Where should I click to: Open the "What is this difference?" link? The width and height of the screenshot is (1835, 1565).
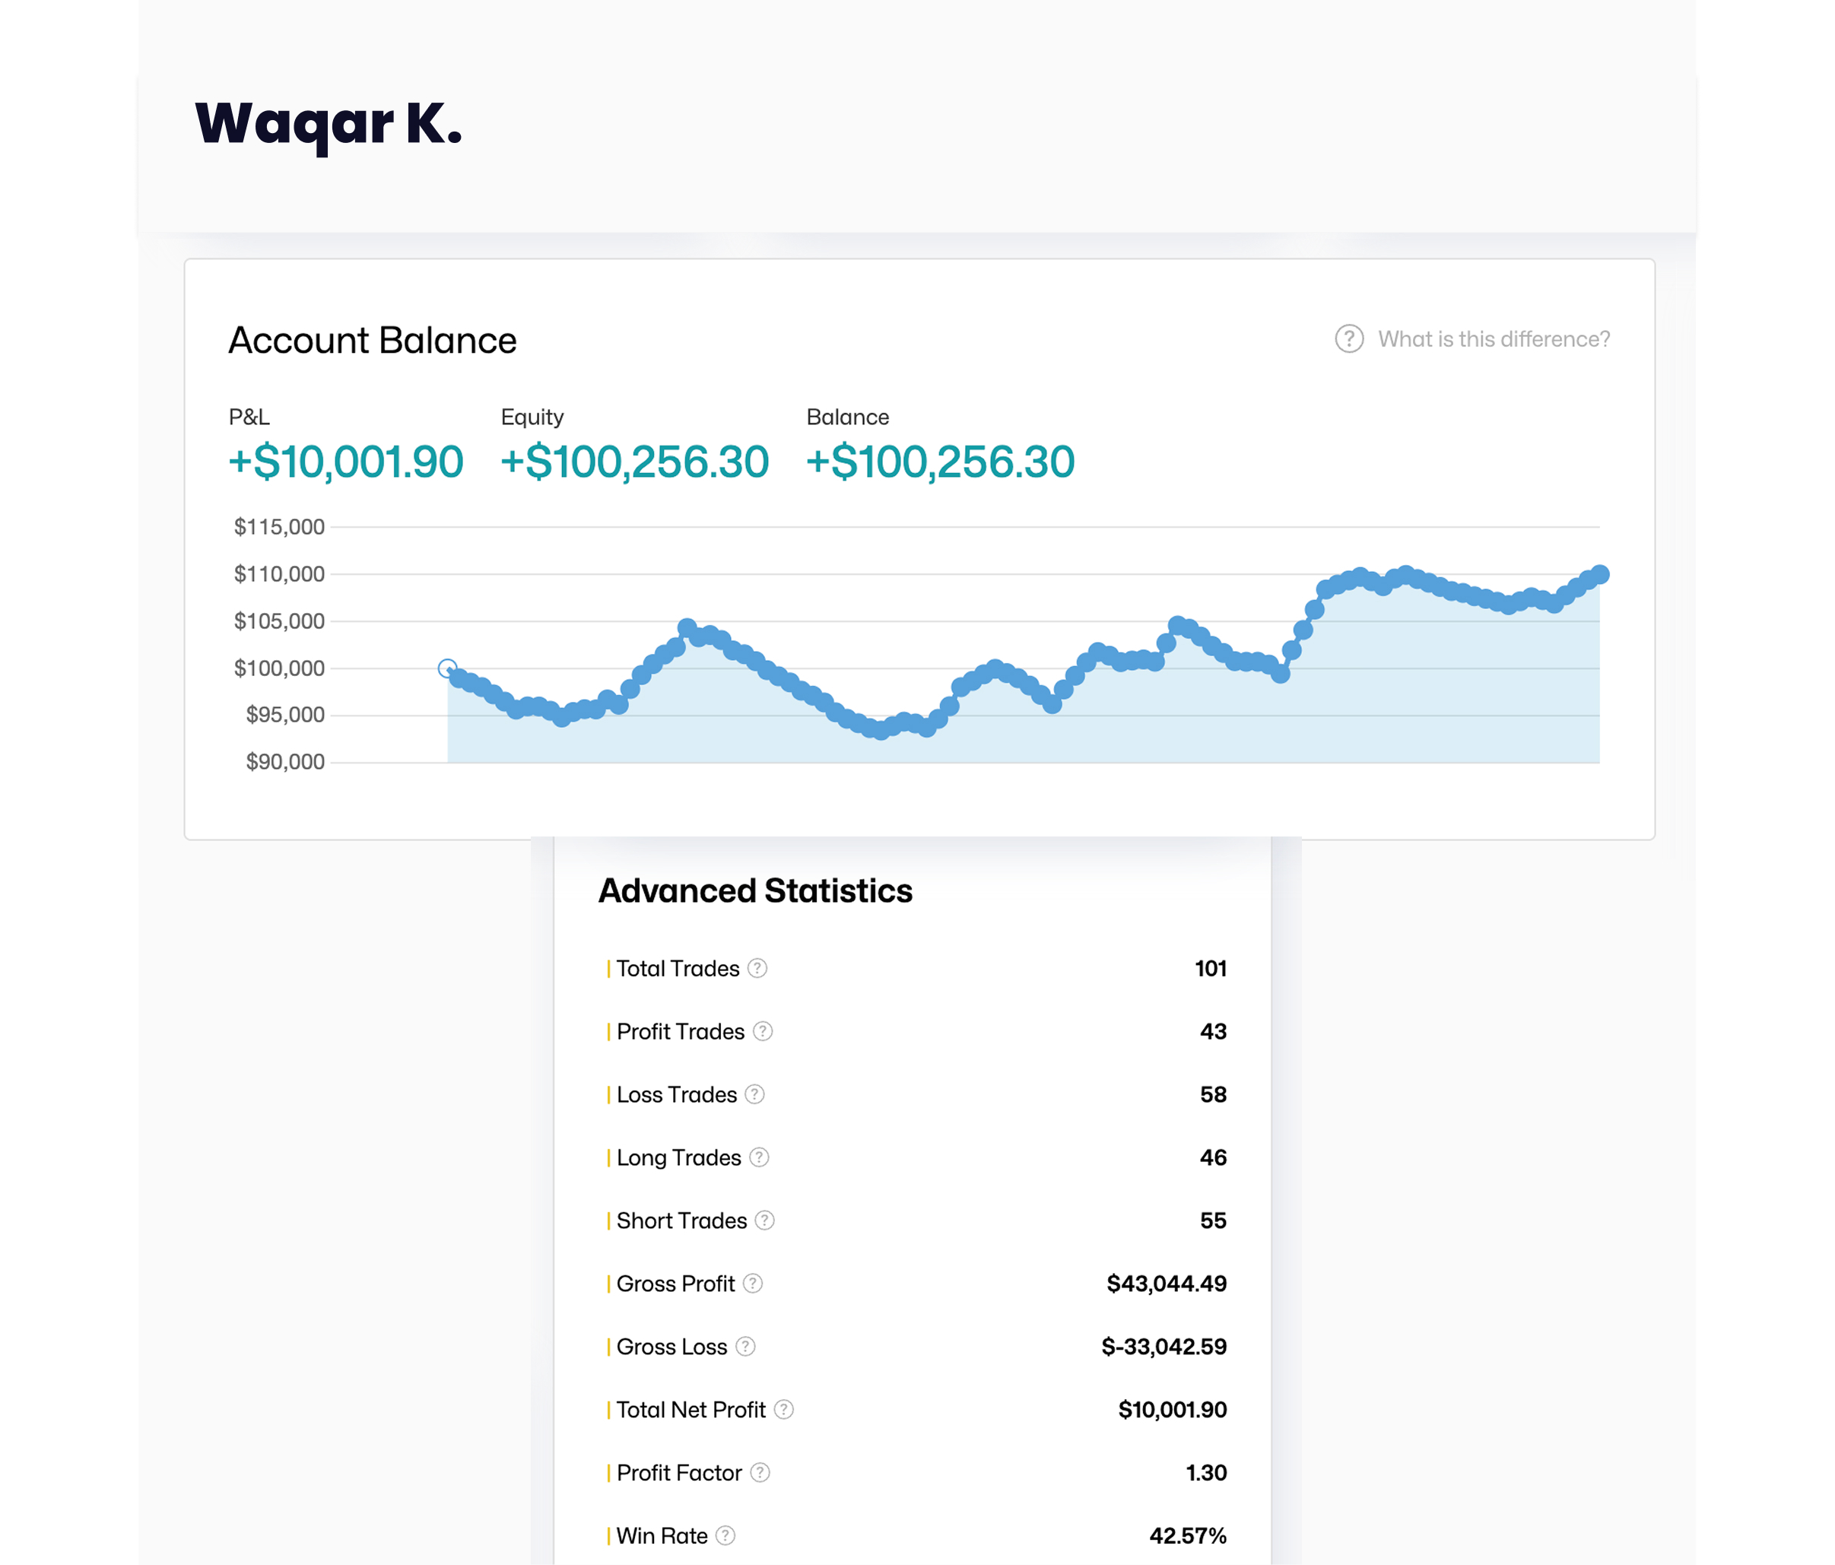point(1493,339)
